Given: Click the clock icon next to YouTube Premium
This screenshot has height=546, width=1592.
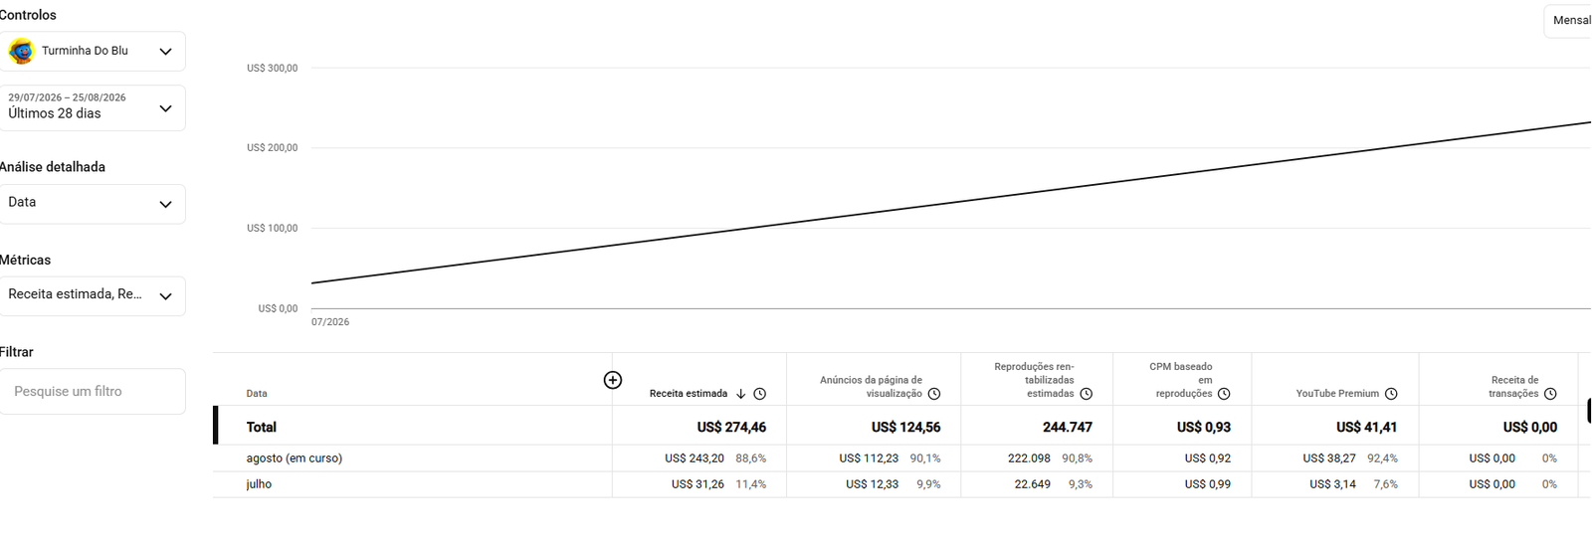Looking at the screenshot, I should [x=1391, y=394].
